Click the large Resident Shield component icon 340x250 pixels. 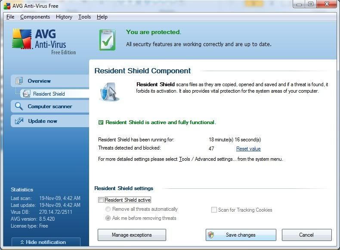pyautogui.click(x=109, y=92)
